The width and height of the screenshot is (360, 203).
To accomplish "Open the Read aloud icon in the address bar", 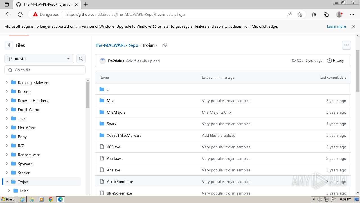I will coord(289,14).
